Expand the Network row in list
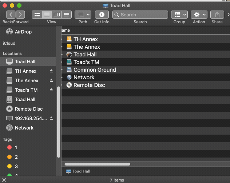 point(62,77)
